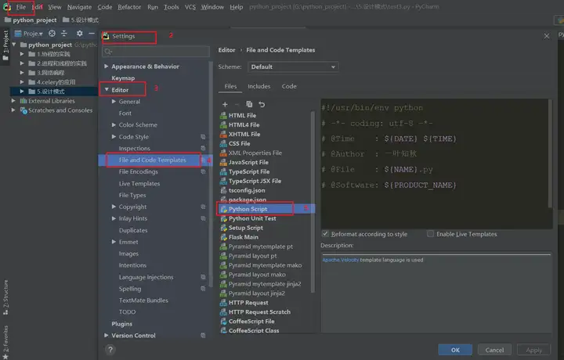Collapse the Editor settings section
Viewport: 564px width, 360px height.
pyautogui.click(x=107, y=89)
